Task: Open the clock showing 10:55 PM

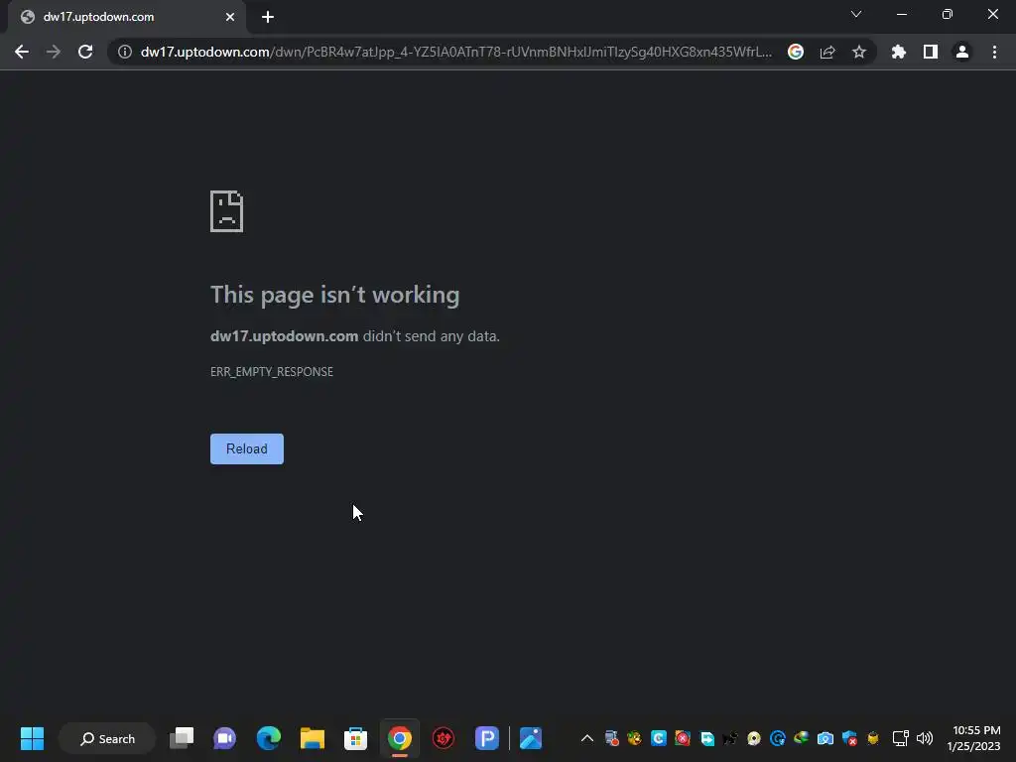Action: (x=974, y=738)
